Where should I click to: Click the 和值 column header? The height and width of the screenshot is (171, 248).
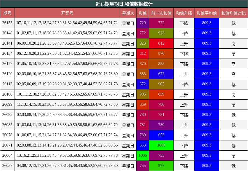click(x=143, y=13)
